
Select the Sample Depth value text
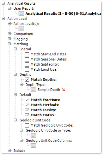point(49,90)
